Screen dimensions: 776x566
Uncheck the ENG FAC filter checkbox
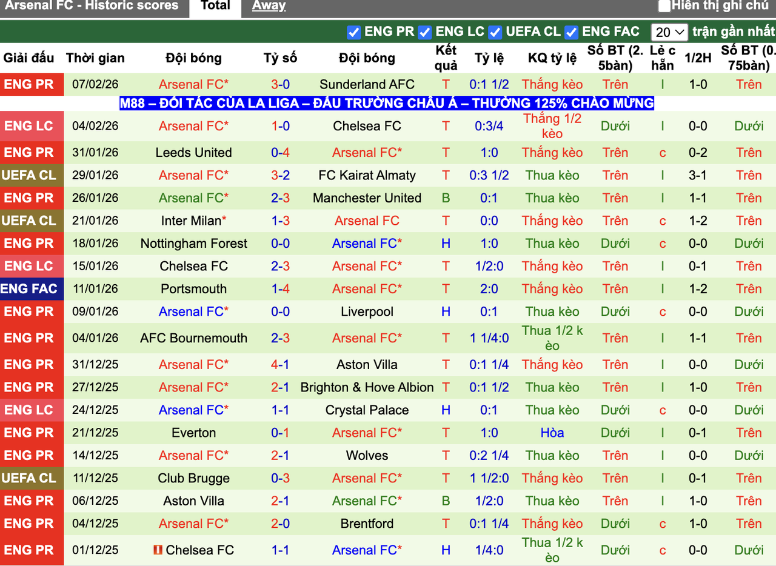pyautogui.click(x=571, y=32)
